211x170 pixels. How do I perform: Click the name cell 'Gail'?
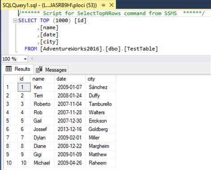pos(42,121)
